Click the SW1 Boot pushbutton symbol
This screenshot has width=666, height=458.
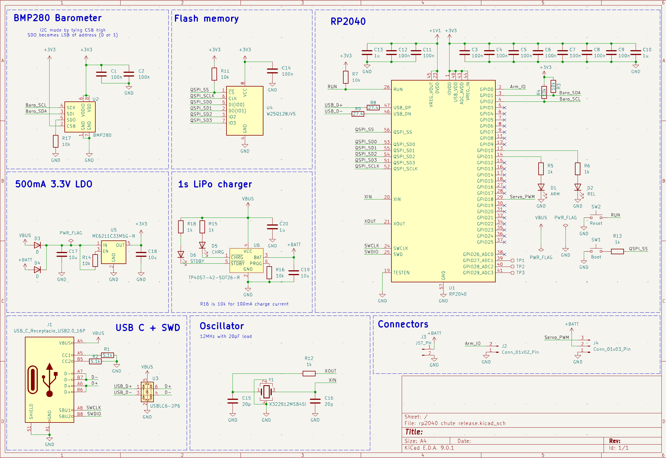point(596,250)
